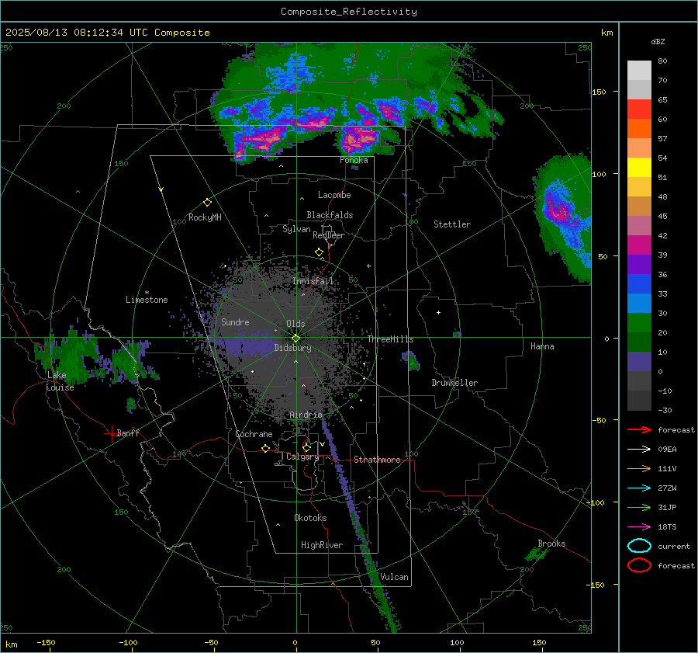Click the small echo east of ThreeHills
The width and height of the screenshot is (698, 653).
[x=410, y=359]
